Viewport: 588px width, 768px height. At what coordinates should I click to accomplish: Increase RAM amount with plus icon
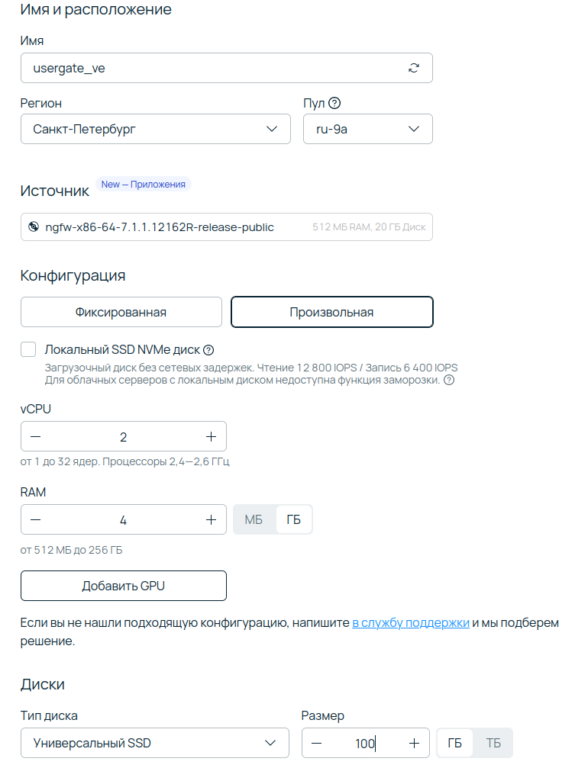211,519
